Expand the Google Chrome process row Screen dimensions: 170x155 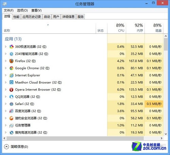pos(5,68)
